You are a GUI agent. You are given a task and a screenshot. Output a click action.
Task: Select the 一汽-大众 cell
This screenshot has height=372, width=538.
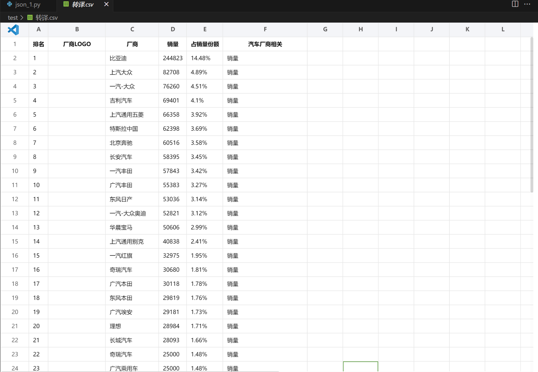132,86
